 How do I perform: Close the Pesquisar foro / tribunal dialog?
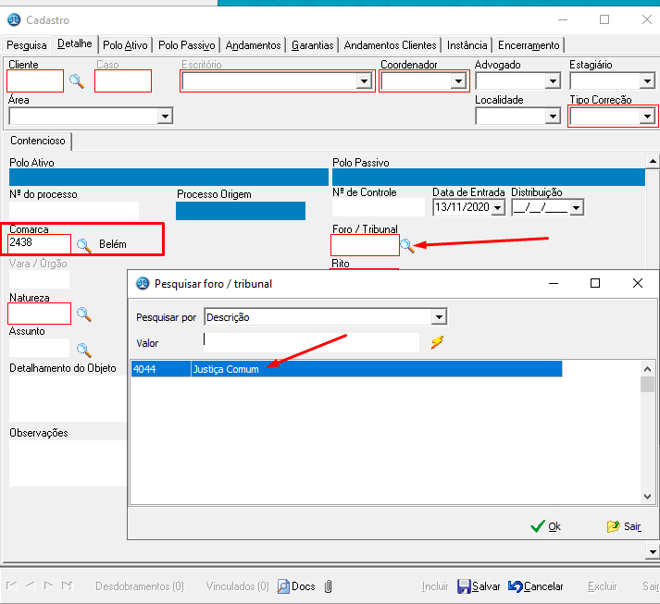(x=637, y=283)
